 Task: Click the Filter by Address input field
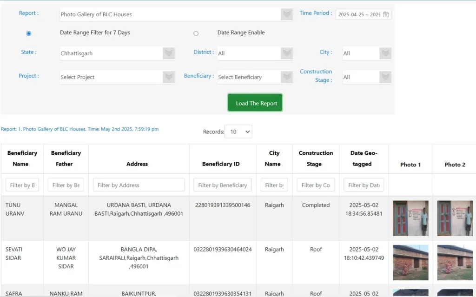[x=139, y=185]
